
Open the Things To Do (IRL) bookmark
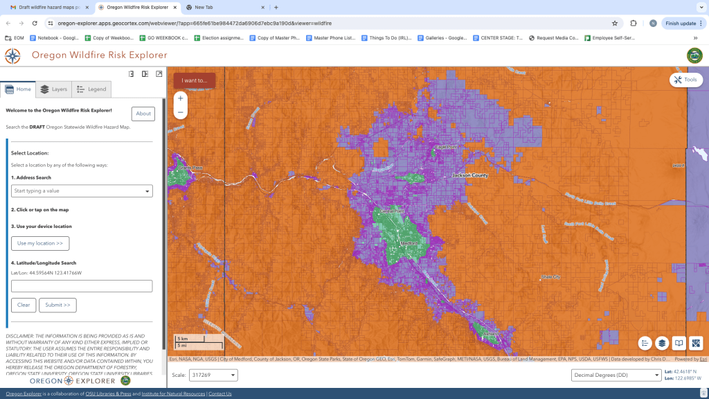tap(386, 38)
